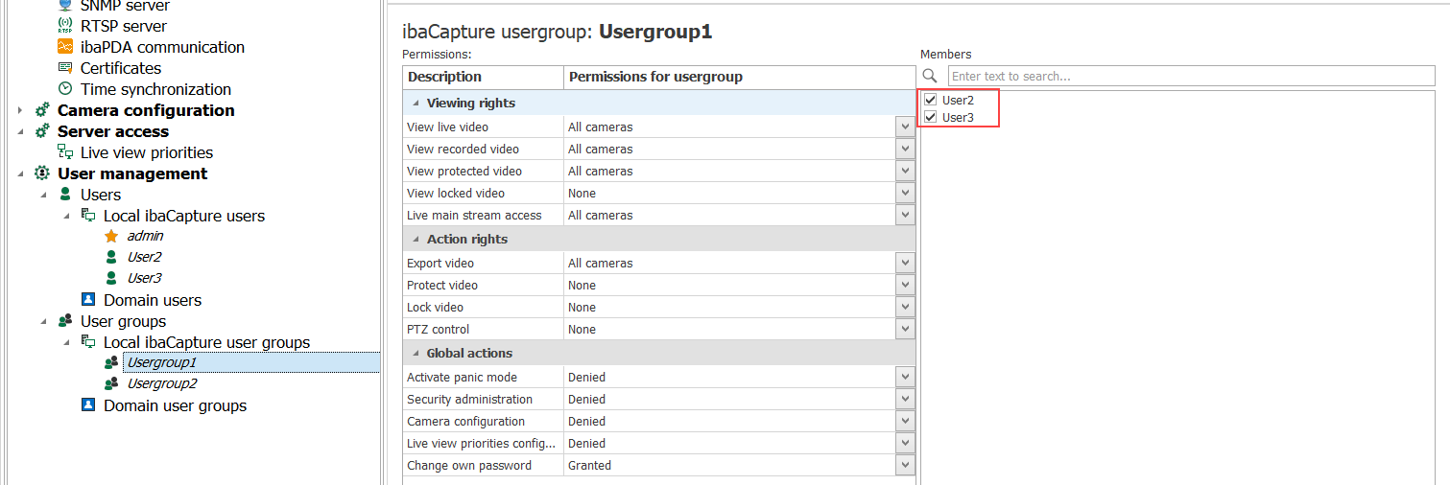Click the Domain user groups icon
Screen dimensions: 1450x485
88,405
